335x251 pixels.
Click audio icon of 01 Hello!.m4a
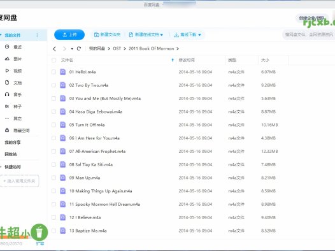click(x=63, y=72)
